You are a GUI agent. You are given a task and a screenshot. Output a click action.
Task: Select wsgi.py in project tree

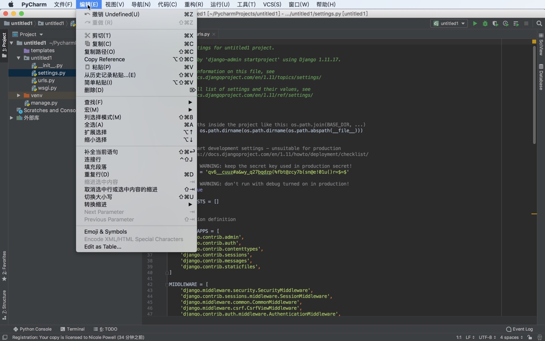point(47,88)
